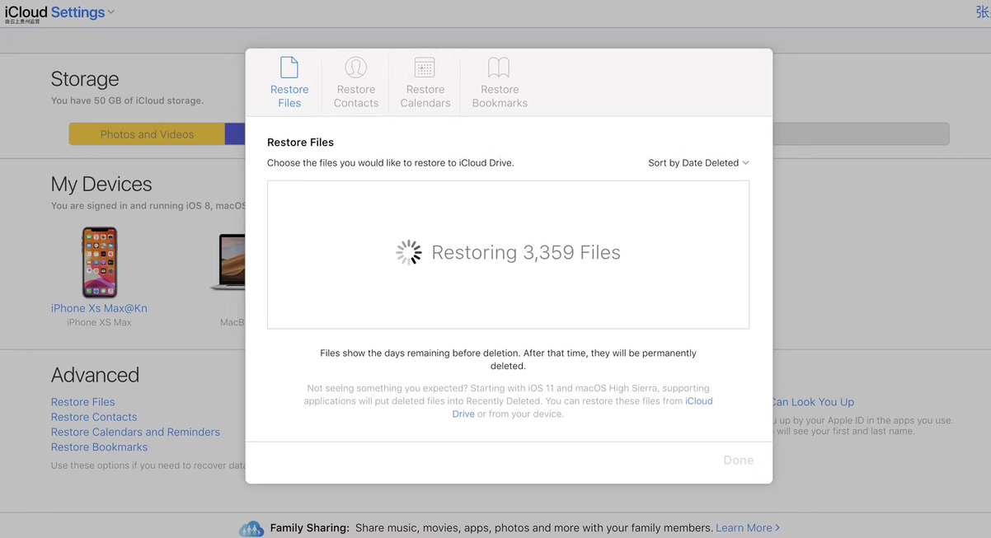Click the grey "iPhone XS Max" model label
This screenshot has height=538, width=991.
coord(99,323)
